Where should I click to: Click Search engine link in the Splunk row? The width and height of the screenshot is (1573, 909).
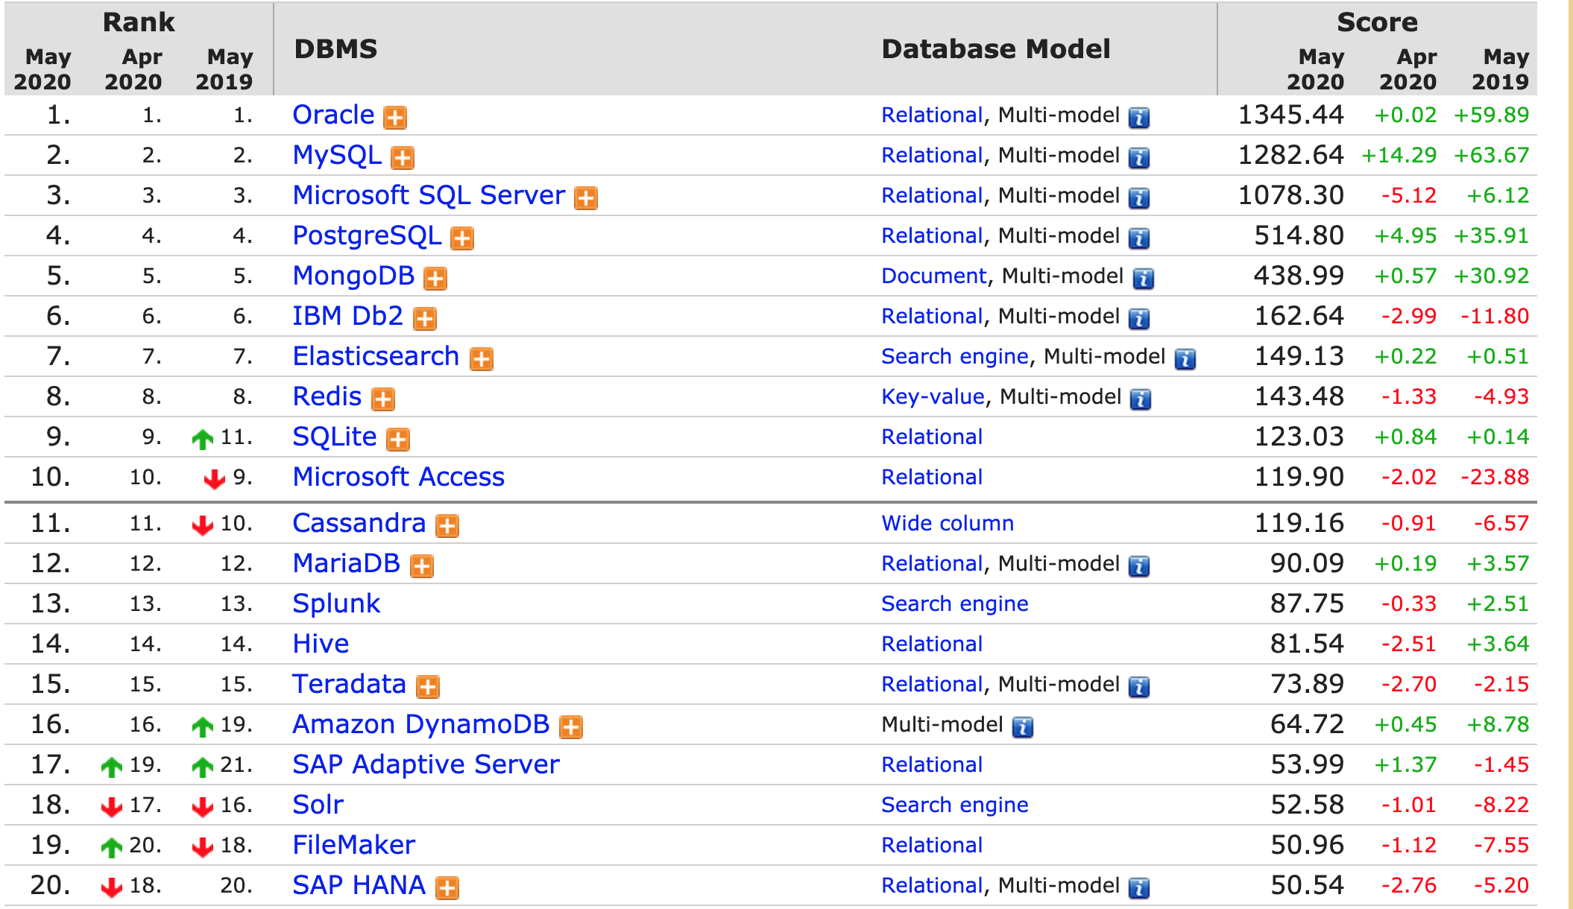[x=954, y=604]
